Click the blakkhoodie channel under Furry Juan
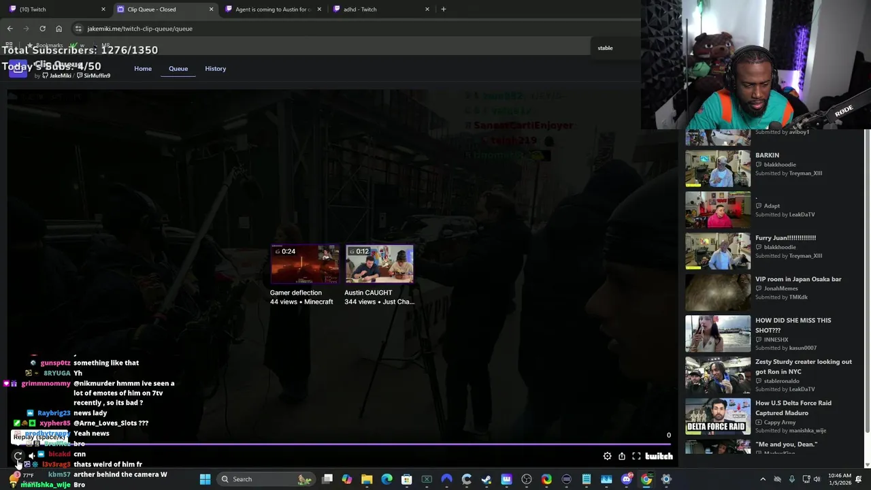 [x=779, y=247]
